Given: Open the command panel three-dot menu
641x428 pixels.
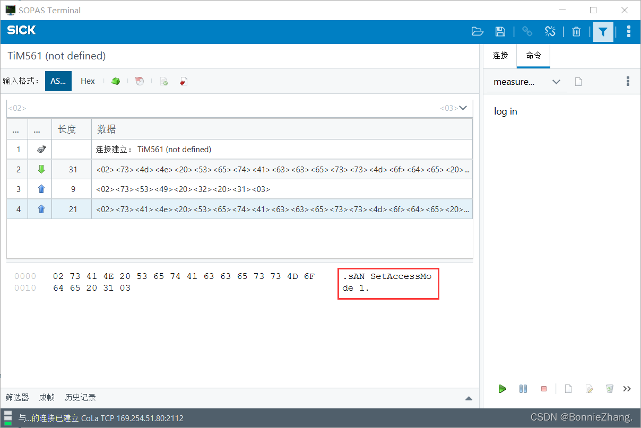Looking at the screenshot, I should point(628,81).
